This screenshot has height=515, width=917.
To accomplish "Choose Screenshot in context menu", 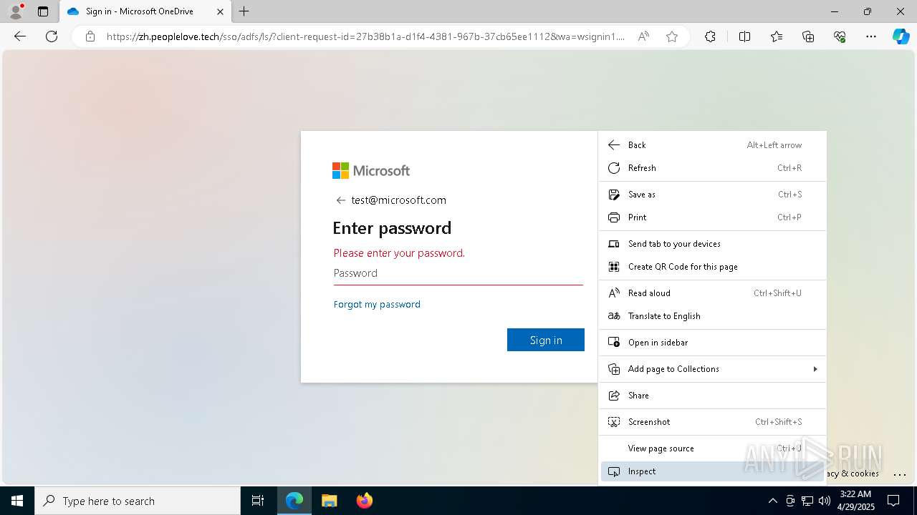I will tap(712, 421).
